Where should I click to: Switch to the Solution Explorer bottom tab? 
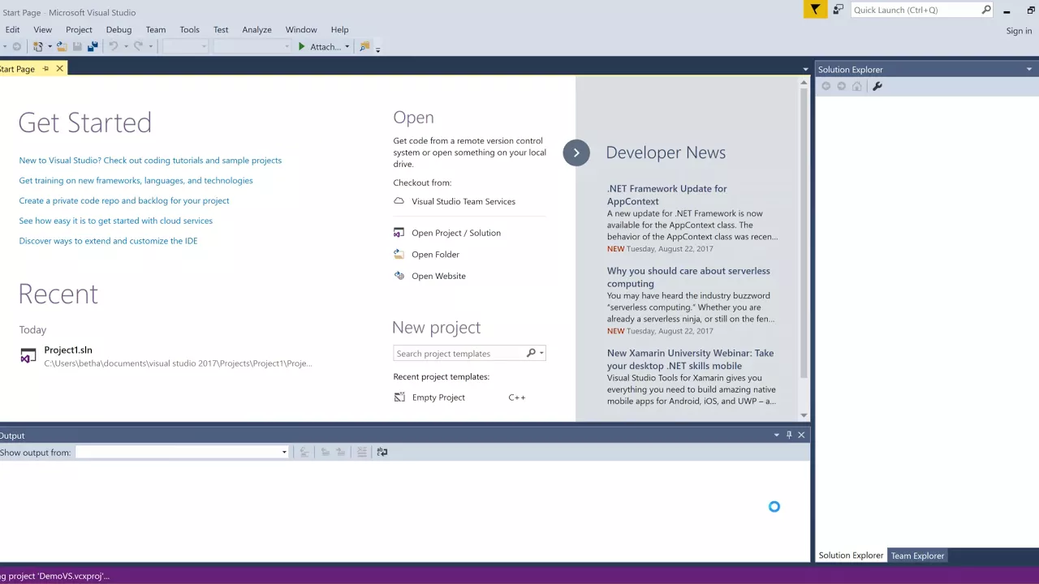[x=851, y=556]
